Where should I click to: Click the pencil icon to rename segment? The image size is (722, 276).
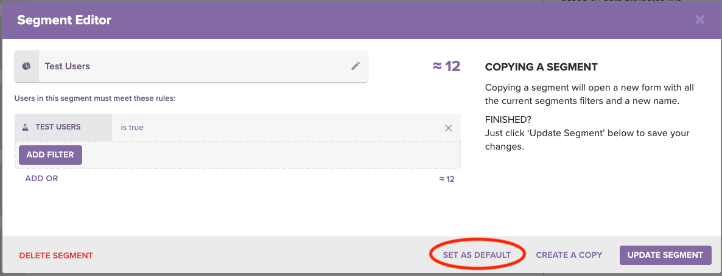[x=355, y=66]
